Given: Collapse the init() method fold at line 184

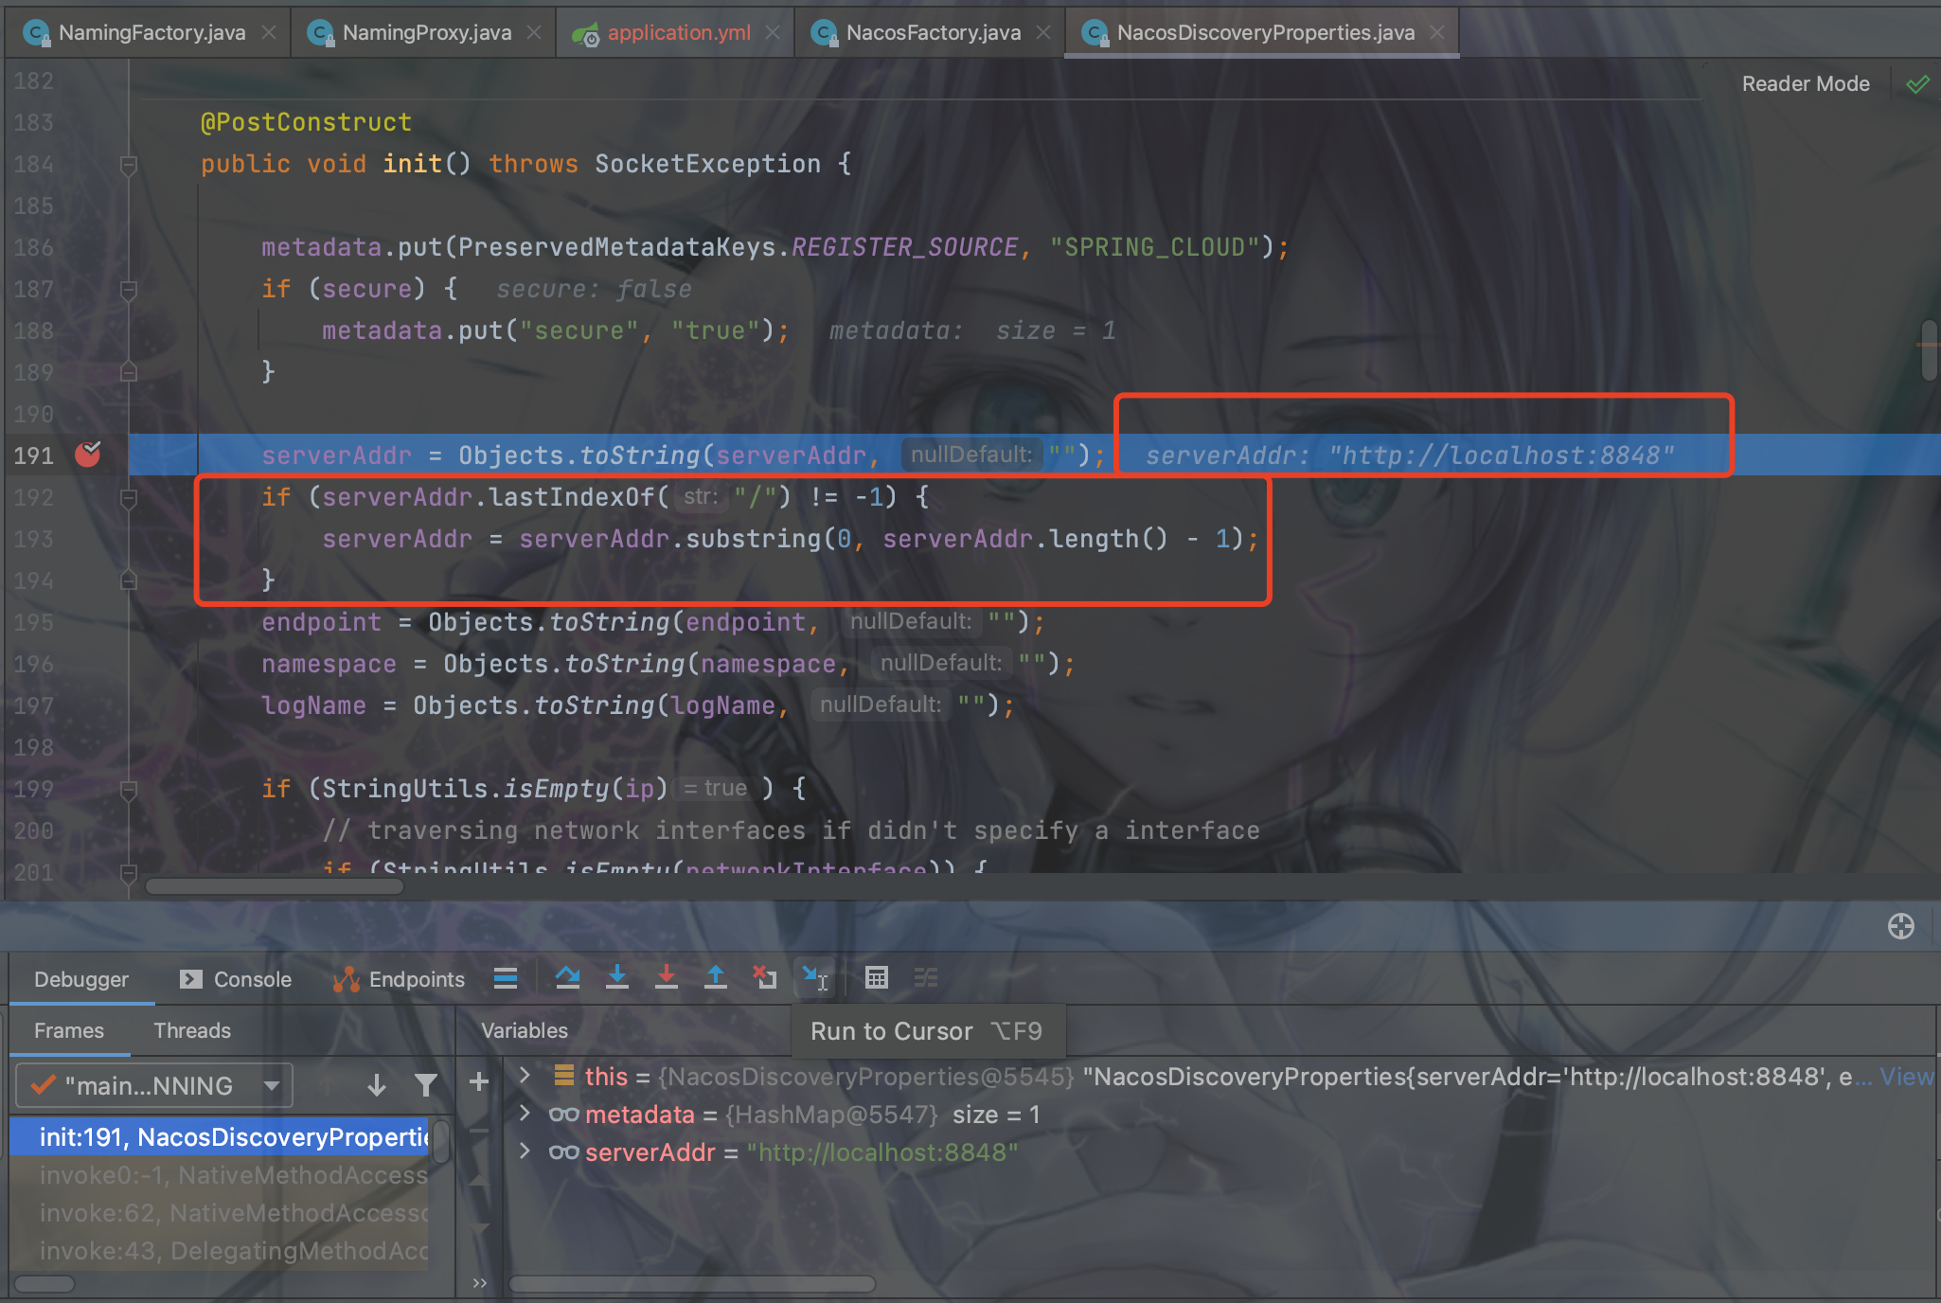Looking at the screenshot, I should point(129,165).
